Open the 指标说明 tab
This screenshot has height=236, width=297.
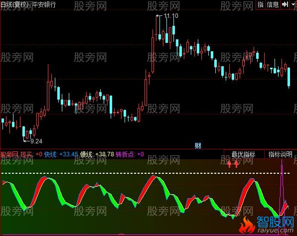[x=281, y=154]
